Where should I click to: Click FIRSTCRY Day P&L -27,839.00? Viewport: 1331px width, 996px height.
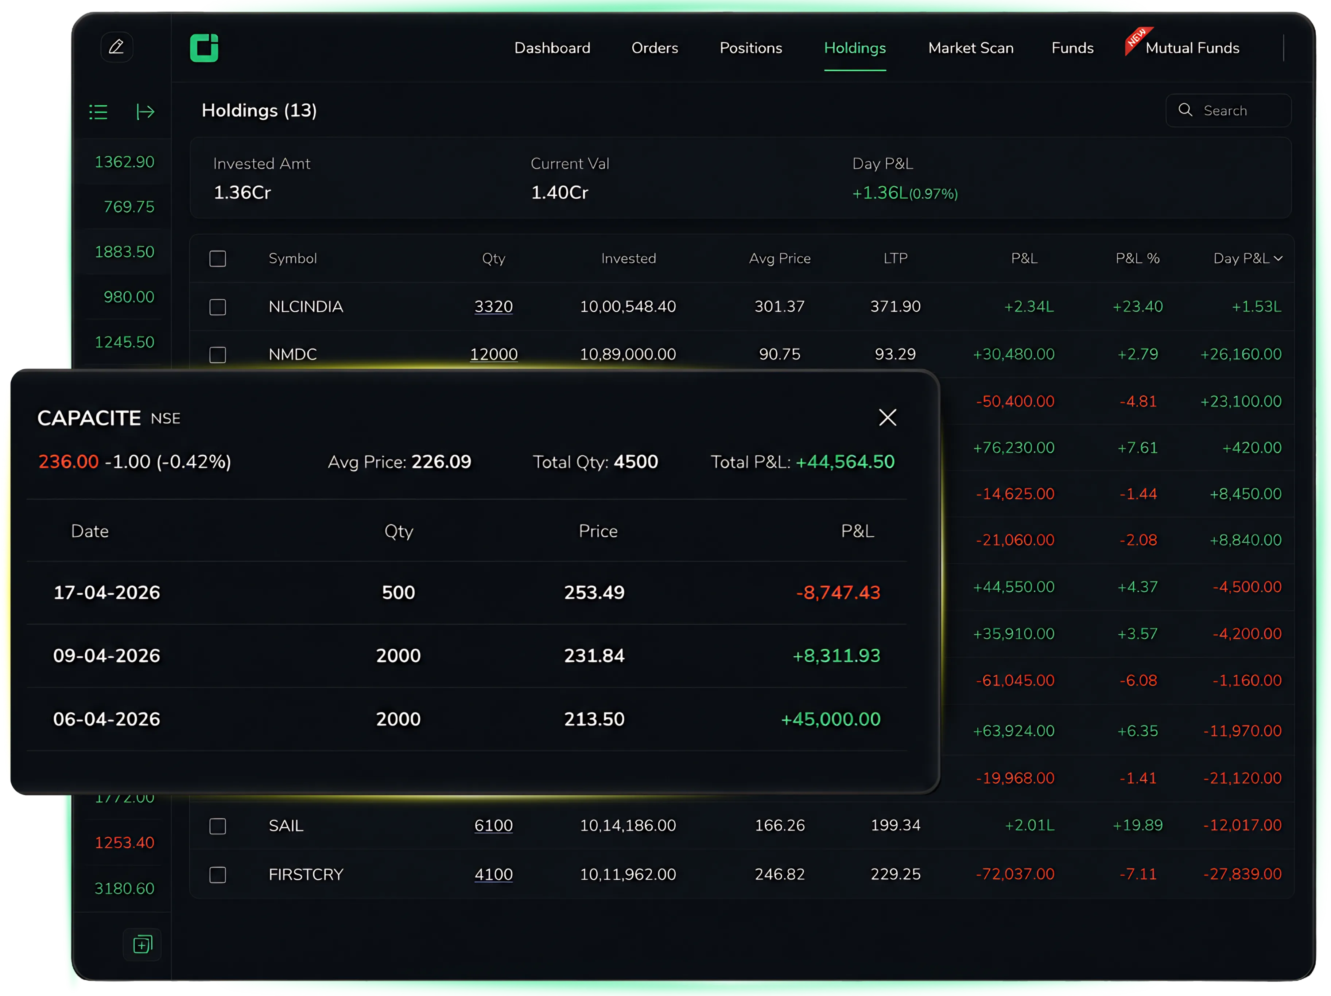coord(1242,874)
